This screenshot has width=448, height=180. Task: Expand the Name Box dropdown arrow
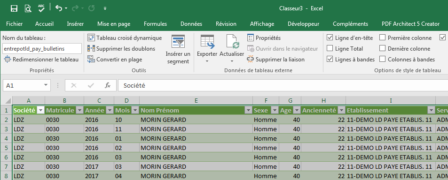pos(46,85)
